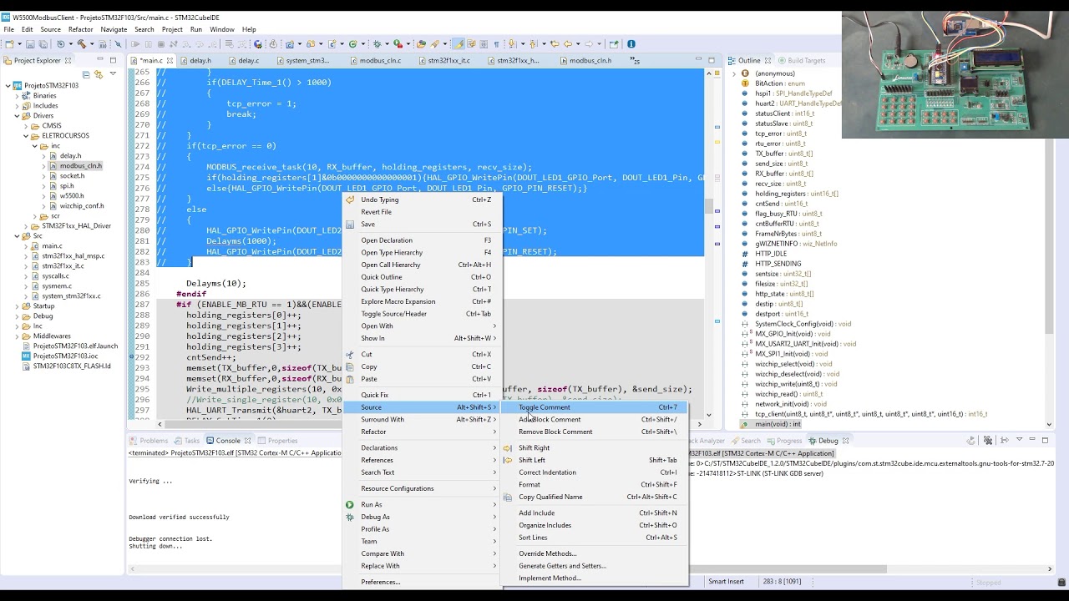Collapse All icon in Project Explorer
1069x601 pixels.
tap(86, 74)
